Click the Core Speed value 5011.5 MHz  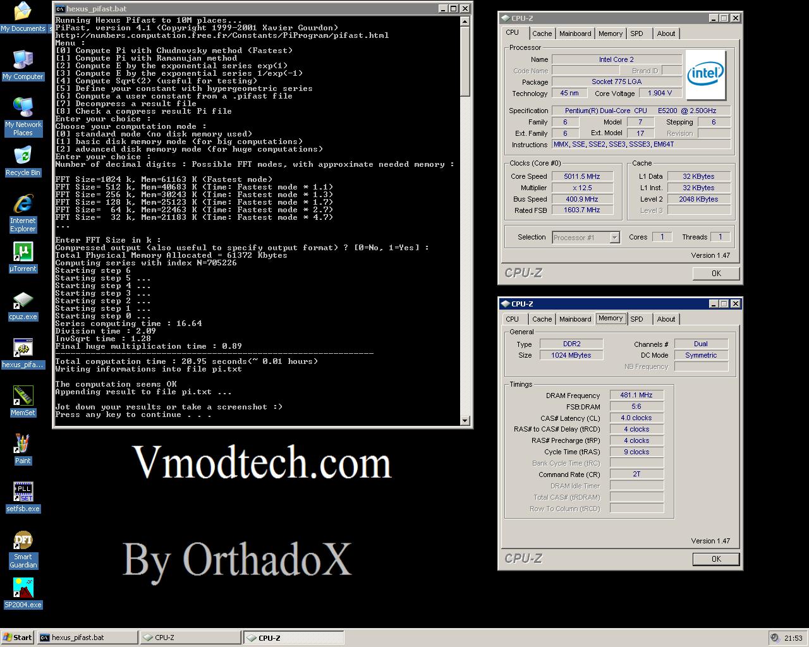click(x=582, y=176)
